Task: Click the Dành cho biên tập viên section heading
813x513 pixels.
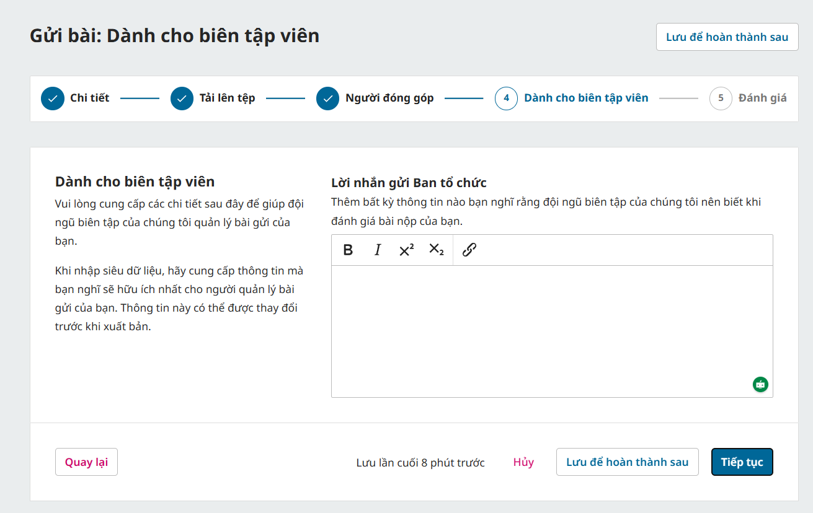Action: [135, 182]
